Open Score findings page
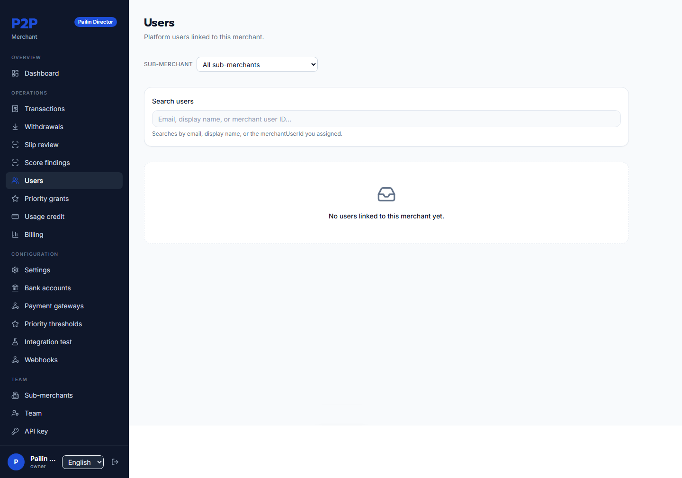 pos(64,163)
